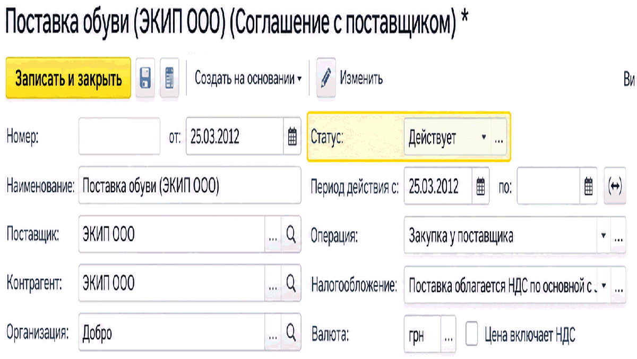Click the period swap arrows button
This screenshot has width=637, height=359.
(615, 186)
